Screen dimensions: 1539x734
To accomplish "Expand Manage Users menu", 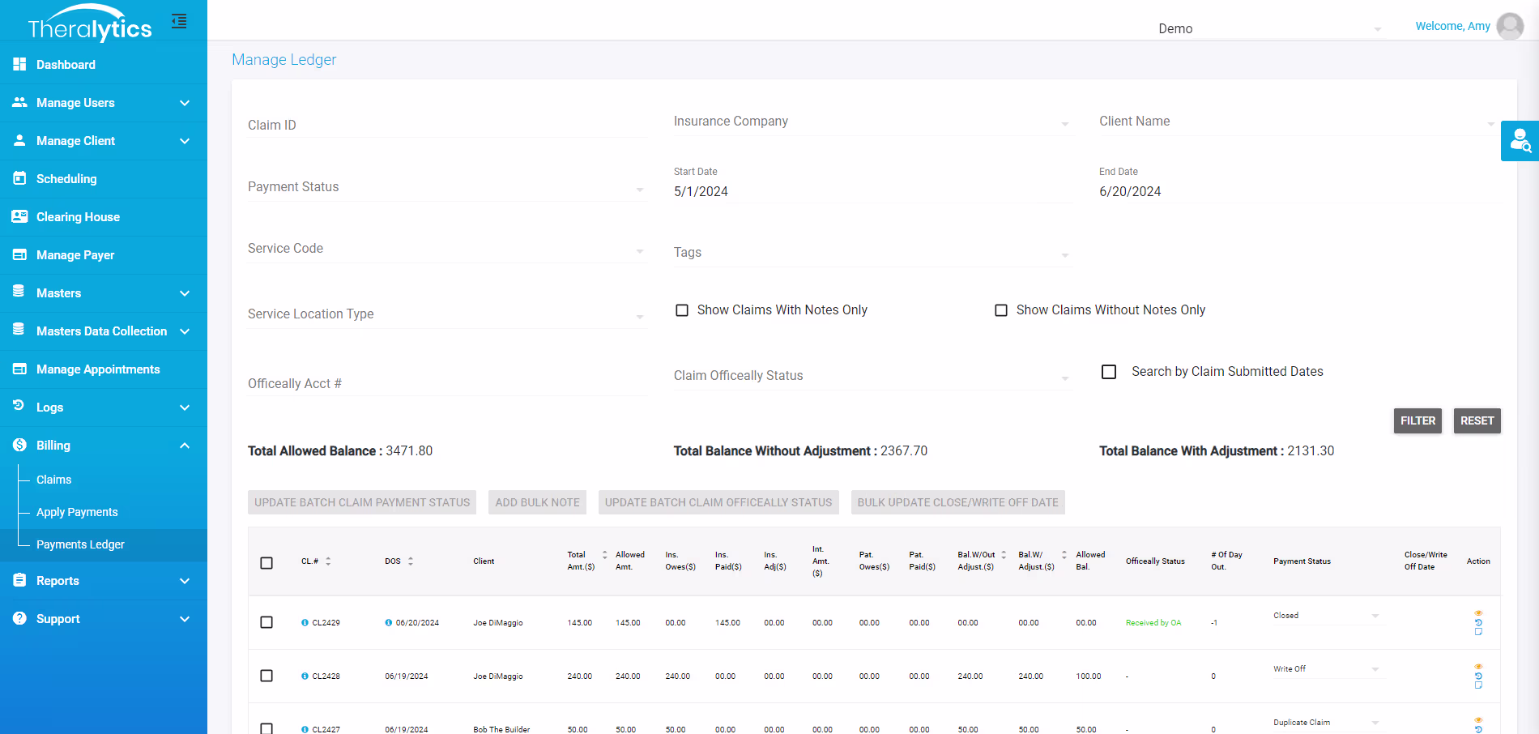I will point(104,103).
